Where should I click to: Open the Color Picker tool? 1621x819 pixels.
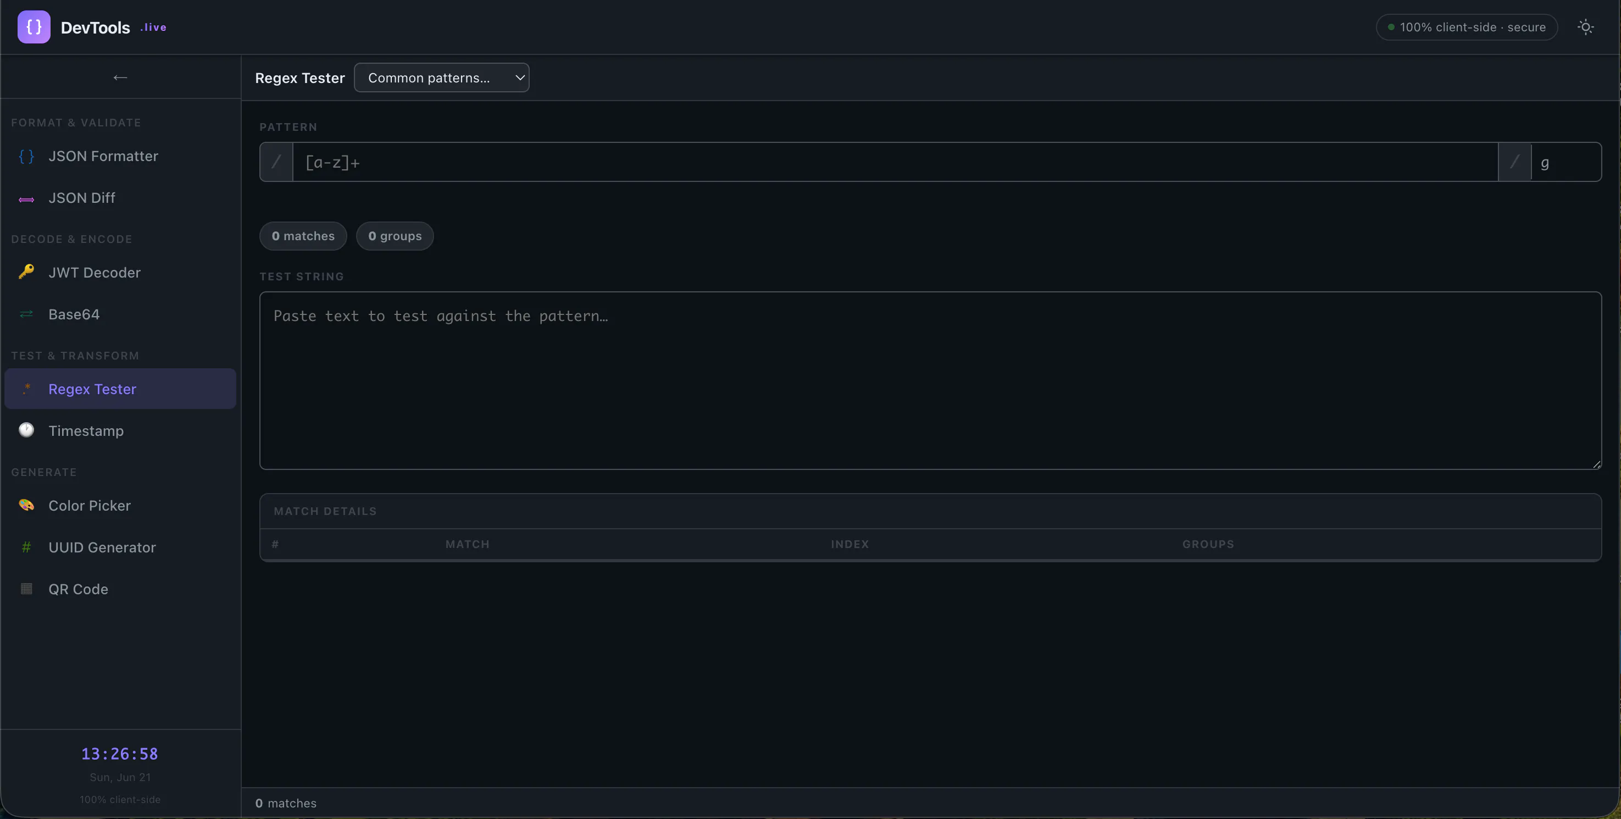[x=120, y=506]
